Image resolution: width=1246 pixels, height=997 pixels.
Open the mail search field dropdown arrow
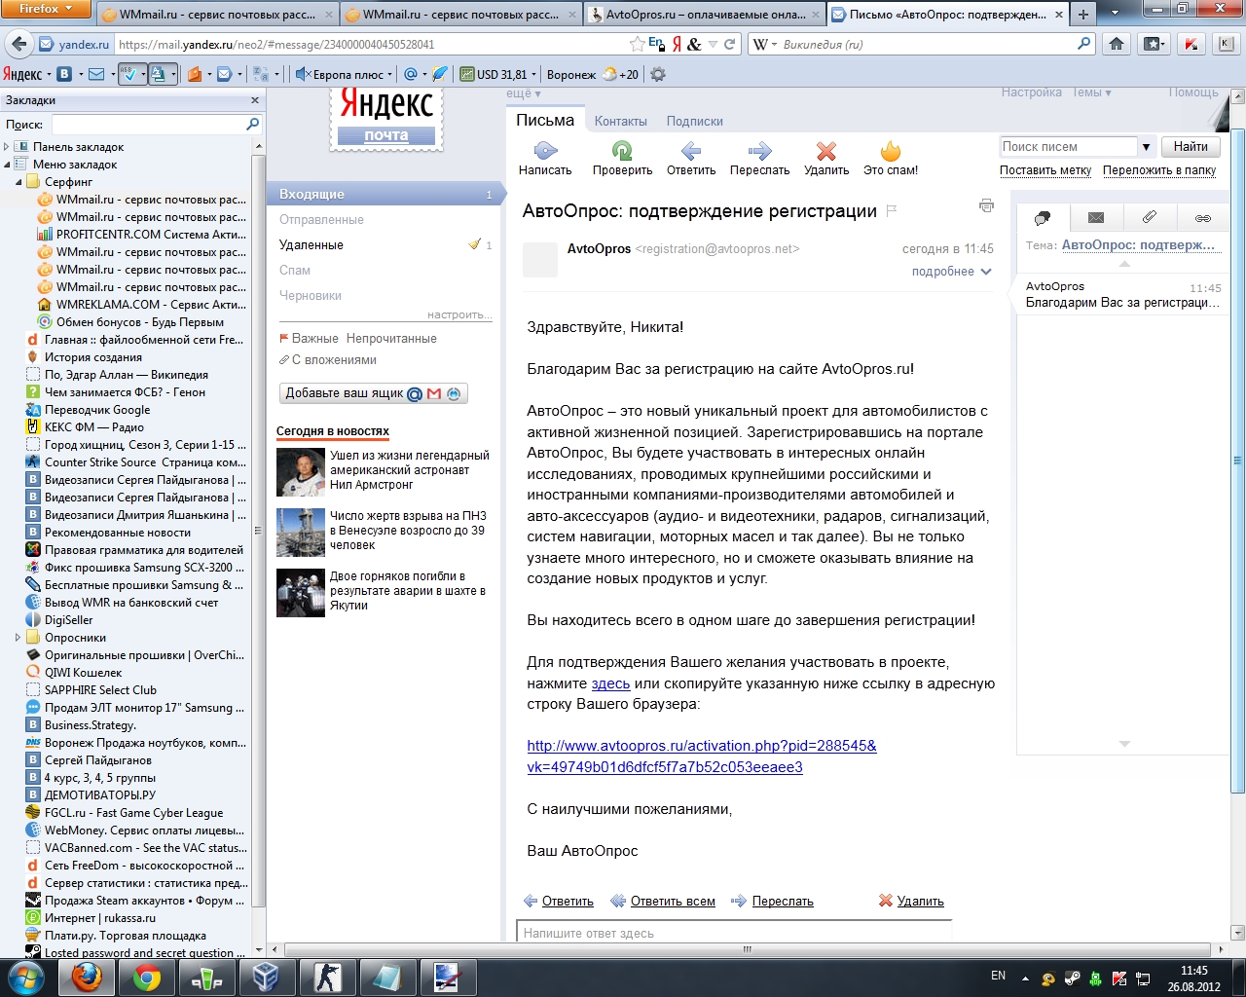tap(1146, 147)
